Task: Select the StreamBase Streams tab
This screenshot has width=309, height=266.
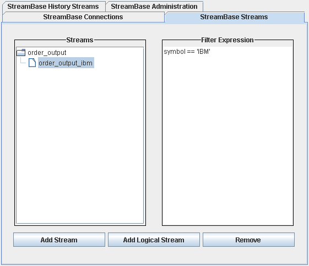Action: click(234, 17)
